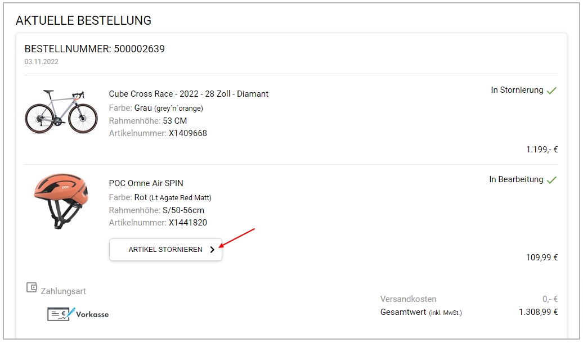The height and width of the screenshot is (343, 583).
Task: Open the POC Omne Air helmet thumbnail
Action: [61, 201]
